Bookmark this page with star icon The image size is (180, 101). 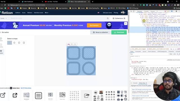[x=134, y=5]
